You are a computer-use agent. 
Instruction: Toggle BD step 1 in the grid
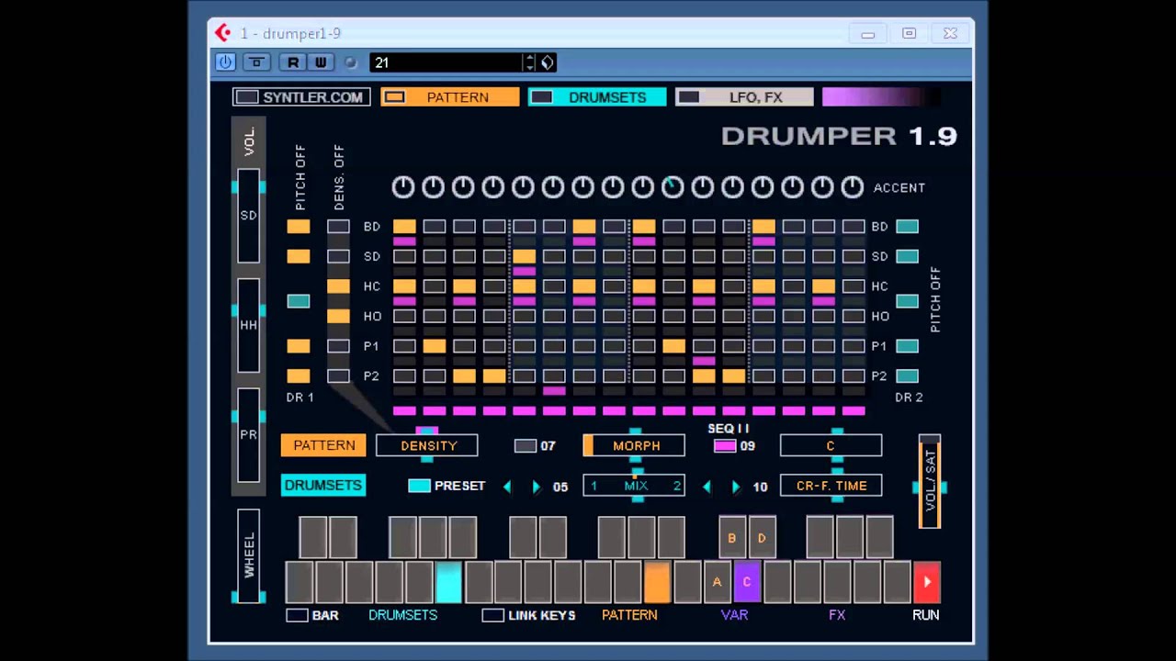tap(404, 227)
